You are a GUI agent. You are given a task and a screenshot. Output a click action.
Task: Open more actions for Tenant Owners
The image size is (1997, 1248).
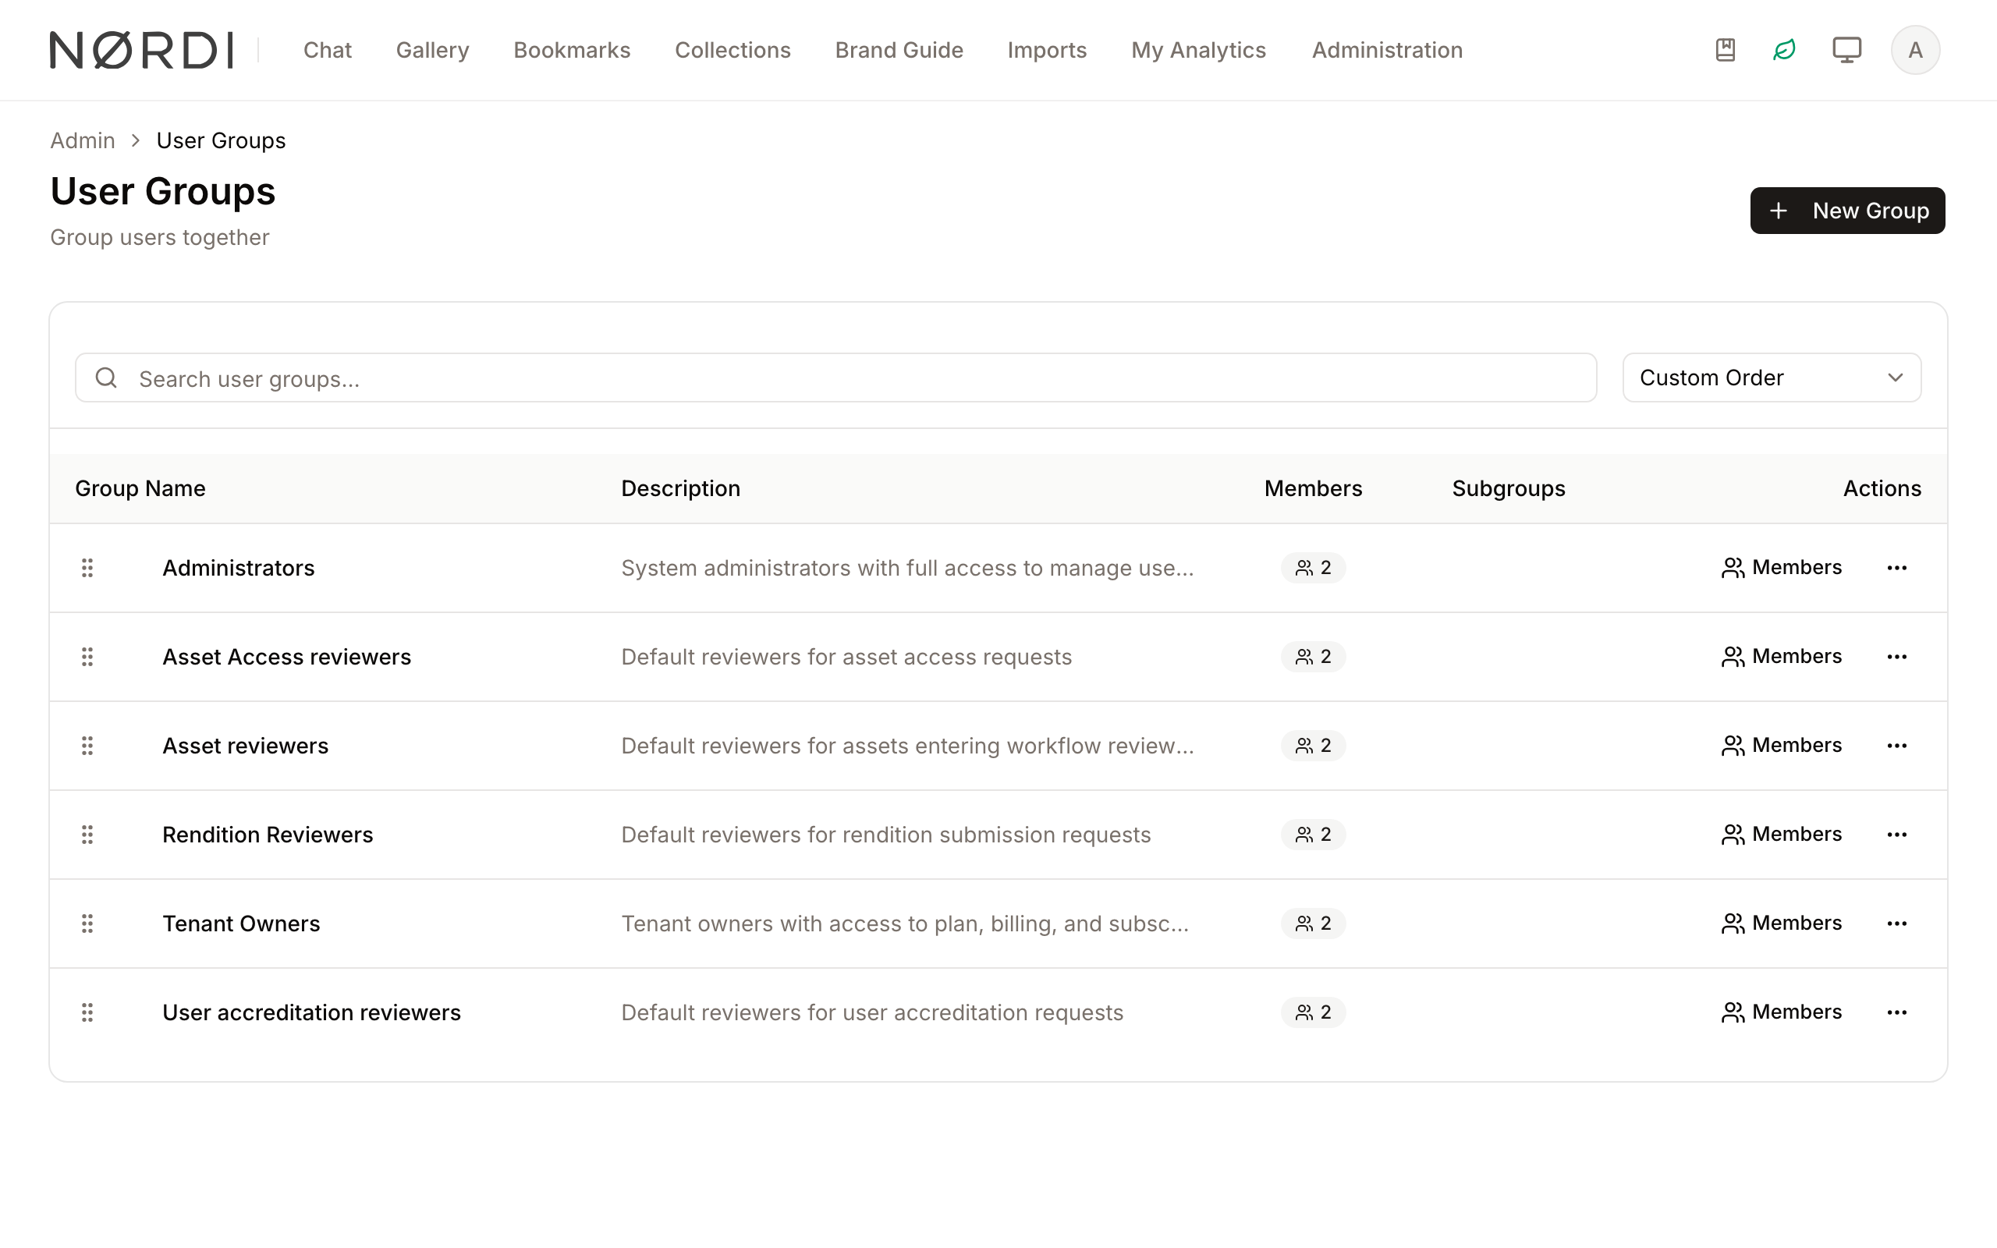[1896, 924]
